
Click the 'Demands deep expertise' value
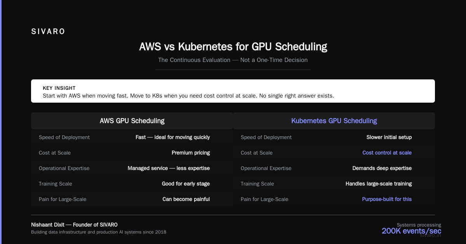pos(382,168)
